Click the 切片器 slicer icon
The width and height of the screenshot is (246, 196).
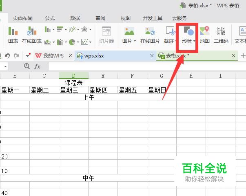tap(106, 35)
